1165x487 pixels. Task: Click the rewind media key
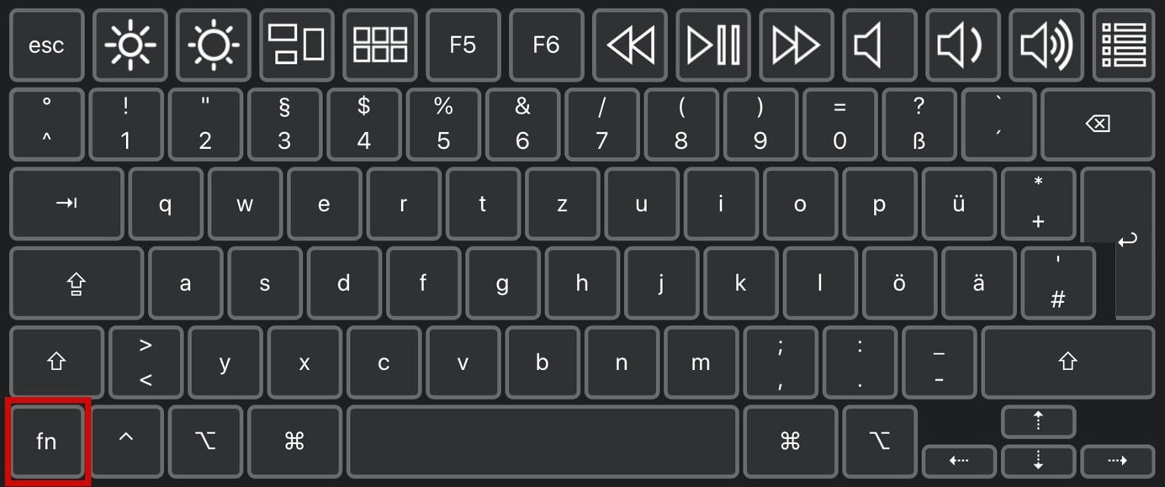(630, 45)
